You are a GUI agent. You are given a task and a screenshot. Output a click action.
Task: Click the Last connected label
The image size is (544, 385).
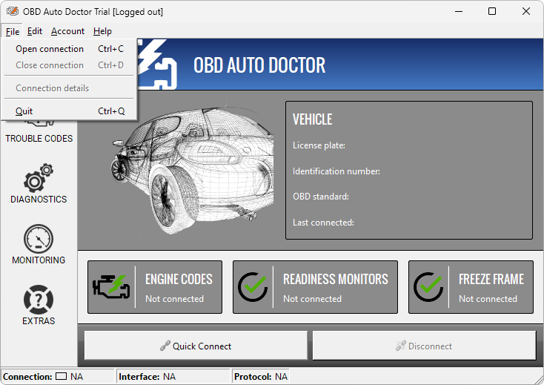323,223
